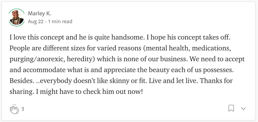
Task: Open the more options chevron menu
Action: point(243,108)
